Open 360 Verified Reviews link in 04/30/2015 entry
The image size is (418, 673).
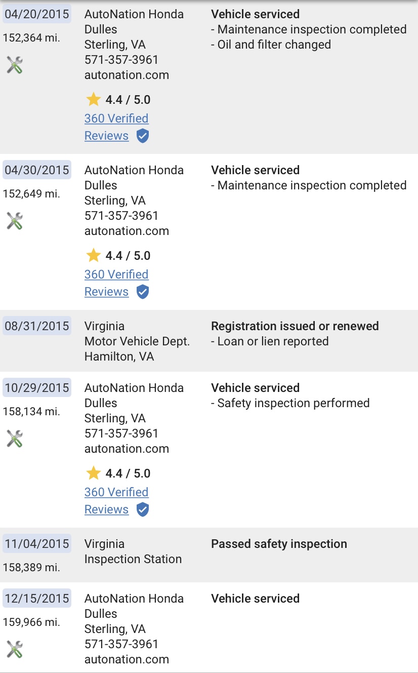(116, 283)
